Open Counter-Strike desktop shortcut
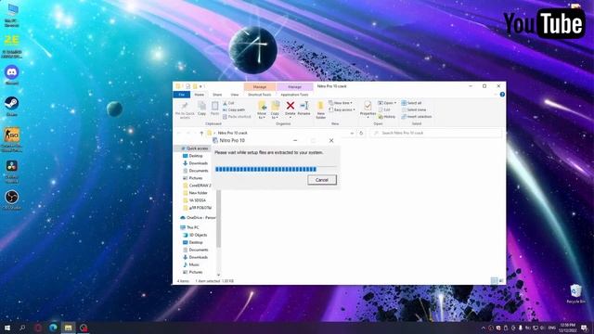594x334 pixels. pos(12,140)
